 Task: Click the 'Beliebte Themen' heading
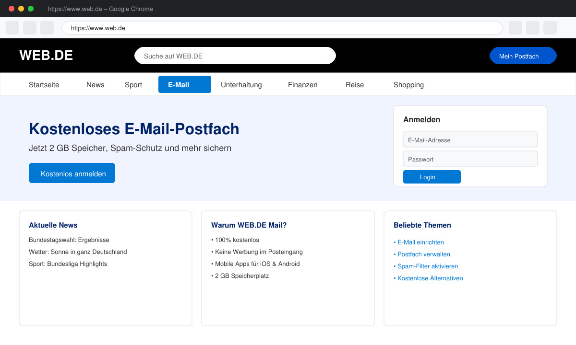click(x=422, y=225)
